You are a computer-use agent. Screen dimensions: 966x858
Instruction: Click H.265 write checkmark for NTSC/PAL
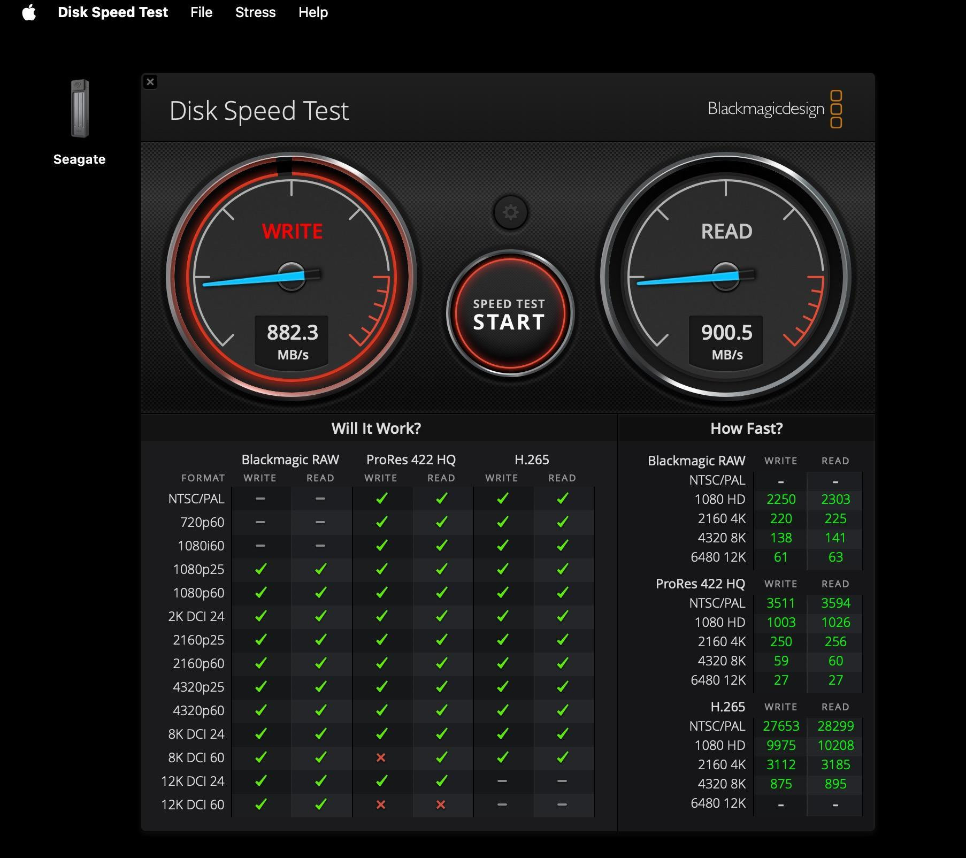(502, 499)
